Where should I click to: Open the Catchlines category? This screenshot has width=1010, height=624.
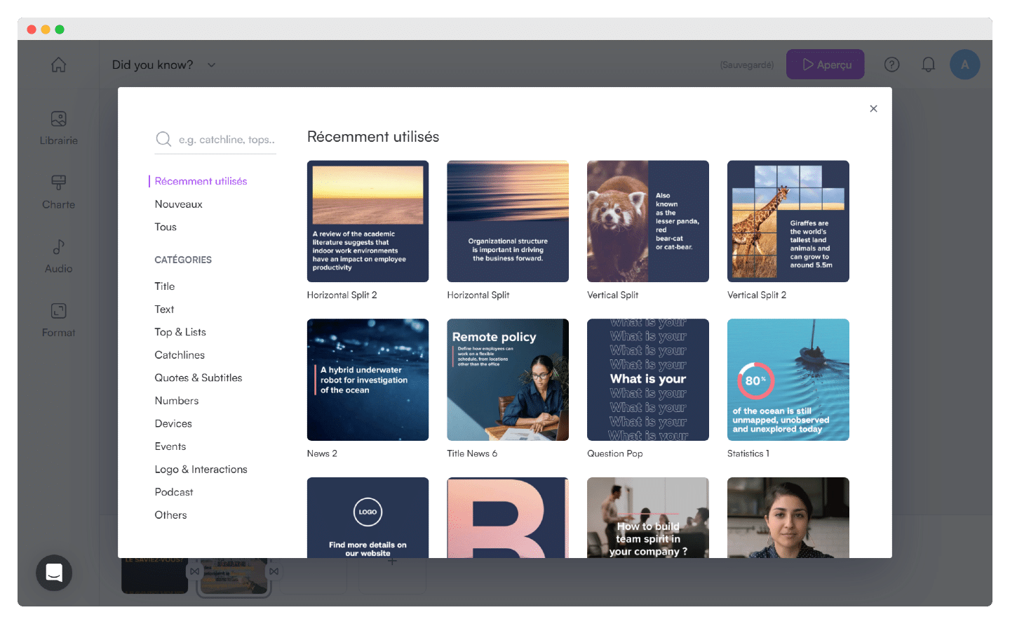[x=180, y=355]
